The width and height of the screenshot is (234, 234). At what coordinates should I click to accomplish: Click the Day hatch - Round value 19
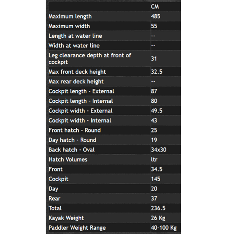(x=154, y=140)
